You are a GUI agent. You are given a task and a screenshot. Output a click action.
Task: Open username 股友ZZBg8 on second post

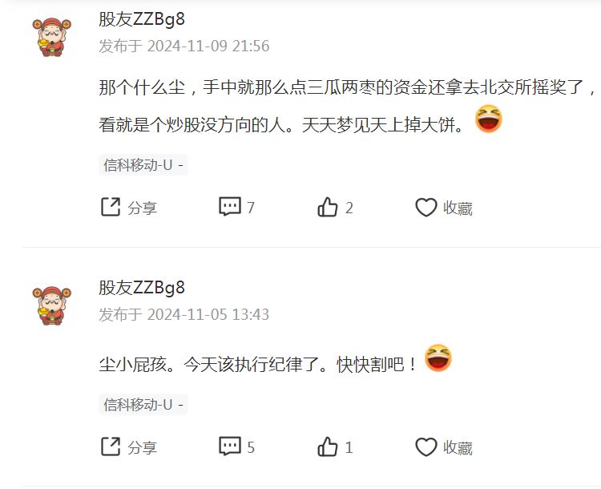click(142, 288)
